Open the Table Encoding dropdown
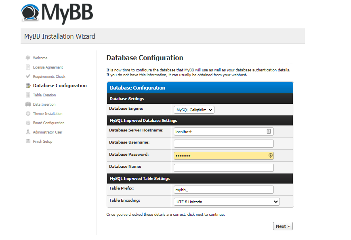 coord(227,202)
